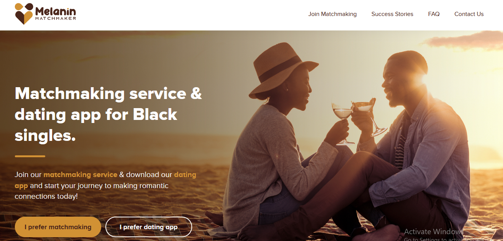503x241 pixels.
Task: Choose the I prefer dating app button
Action: pyautogui.click(x=148, y=227)
